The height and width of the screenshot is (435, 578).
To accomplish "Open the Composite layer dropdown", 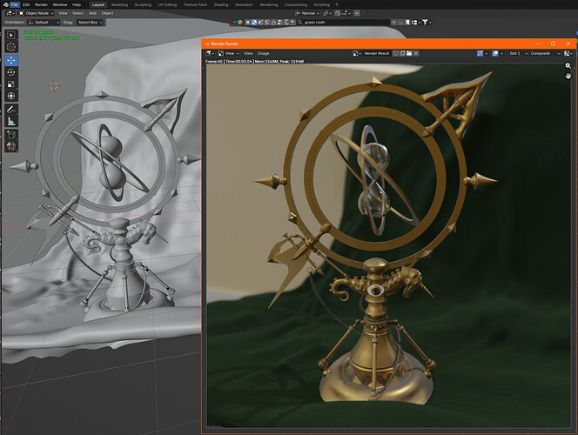I will click(x=545, y=53).
